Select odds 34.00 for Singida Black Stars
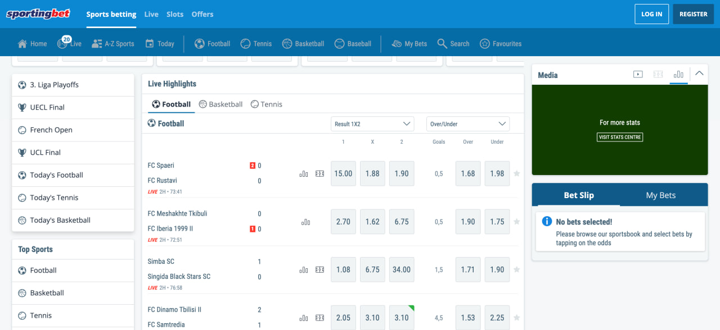The image size is (720, 330). click(x=402, y=269)
